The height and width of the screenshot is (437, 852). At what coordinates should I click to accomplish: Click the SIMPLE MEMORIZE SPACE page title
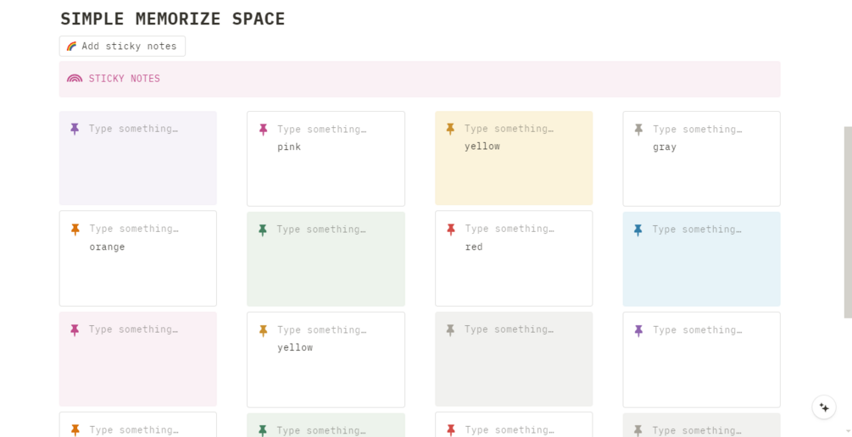[x=173, y=19]
